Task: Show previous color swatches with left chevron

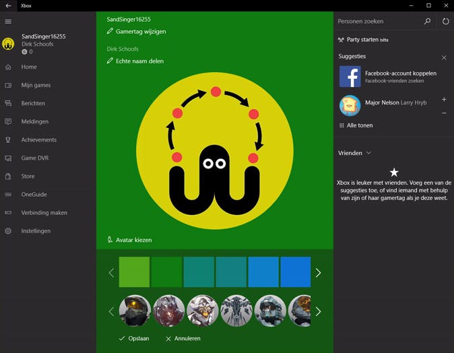Action: 111,272
